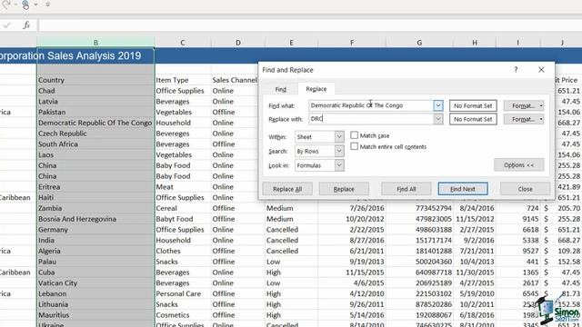The image size is (582, 327).
Task: Click the Eritrea cell
Action: pyautogui.click(x=95, y=187)
